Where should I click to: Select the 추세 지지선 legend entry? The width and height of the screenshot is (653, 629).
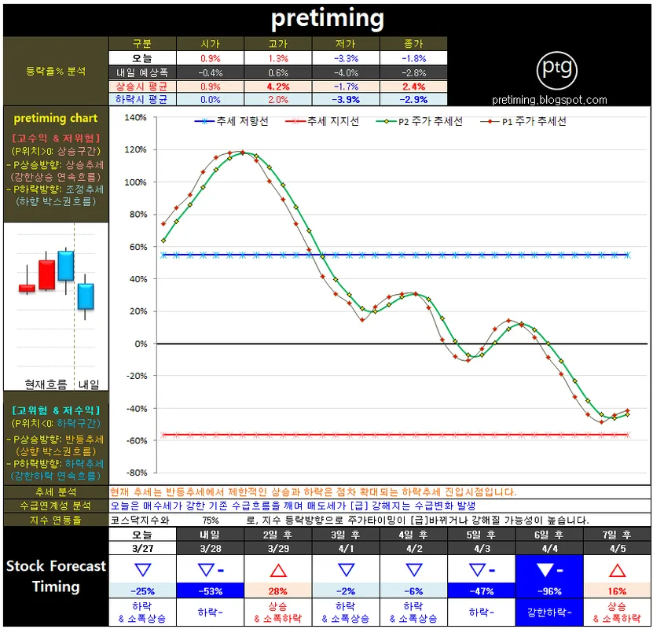(x=322, y=122)
